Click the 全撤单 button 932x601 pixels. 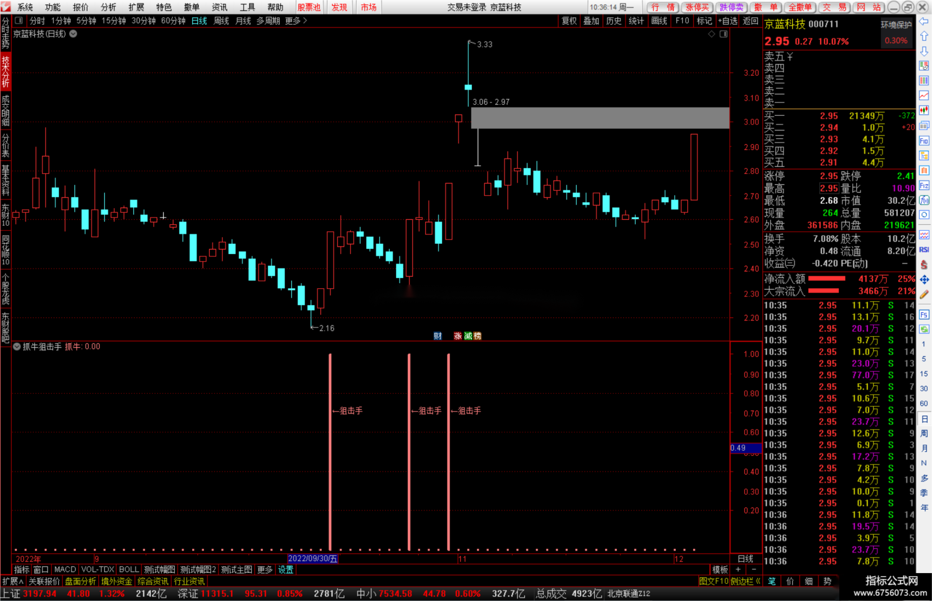tap(800, 7)
